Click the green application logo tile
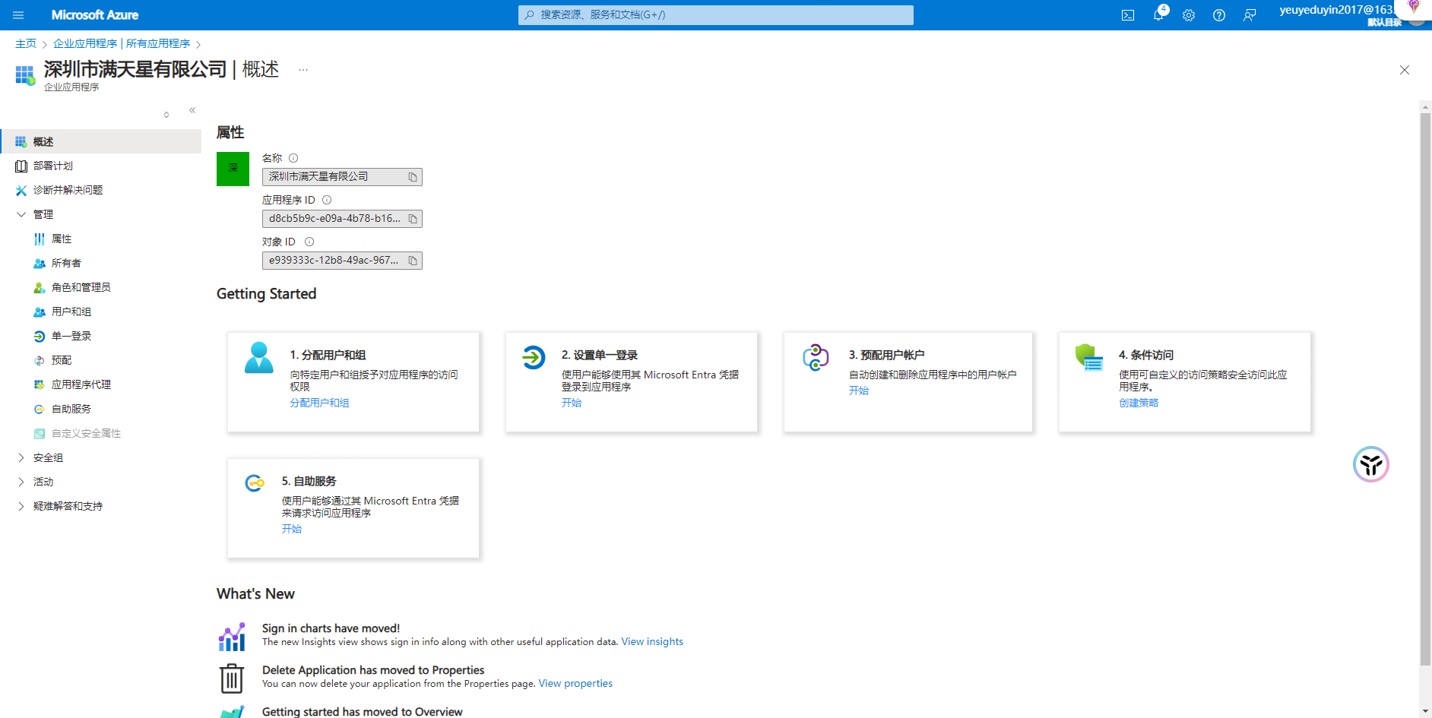 point(233,169)
